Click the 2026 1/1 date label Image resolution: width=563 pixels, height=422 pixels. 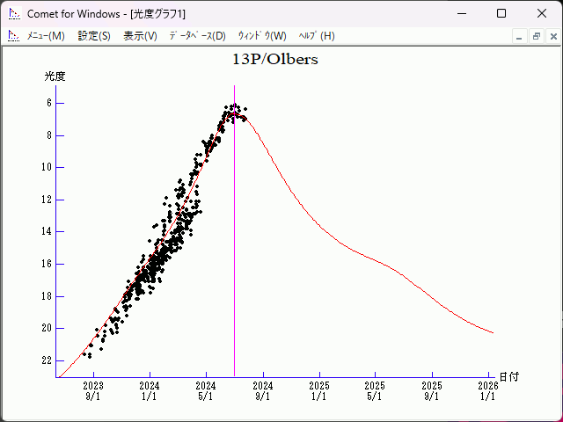488,391
